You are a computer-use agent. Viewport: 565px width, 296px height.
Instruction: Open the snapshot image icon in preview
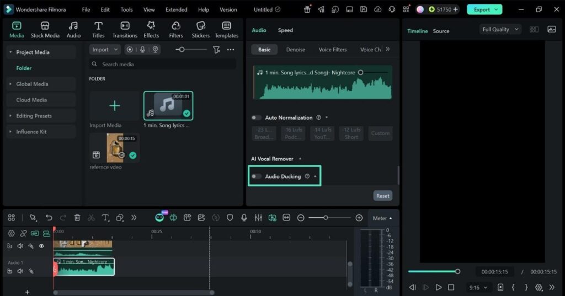point(552,30)
